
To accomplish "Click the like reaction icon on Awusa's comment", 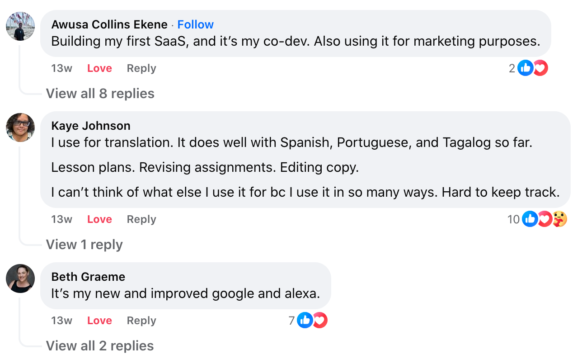I will pyautogui.click(x=525, y=68).
